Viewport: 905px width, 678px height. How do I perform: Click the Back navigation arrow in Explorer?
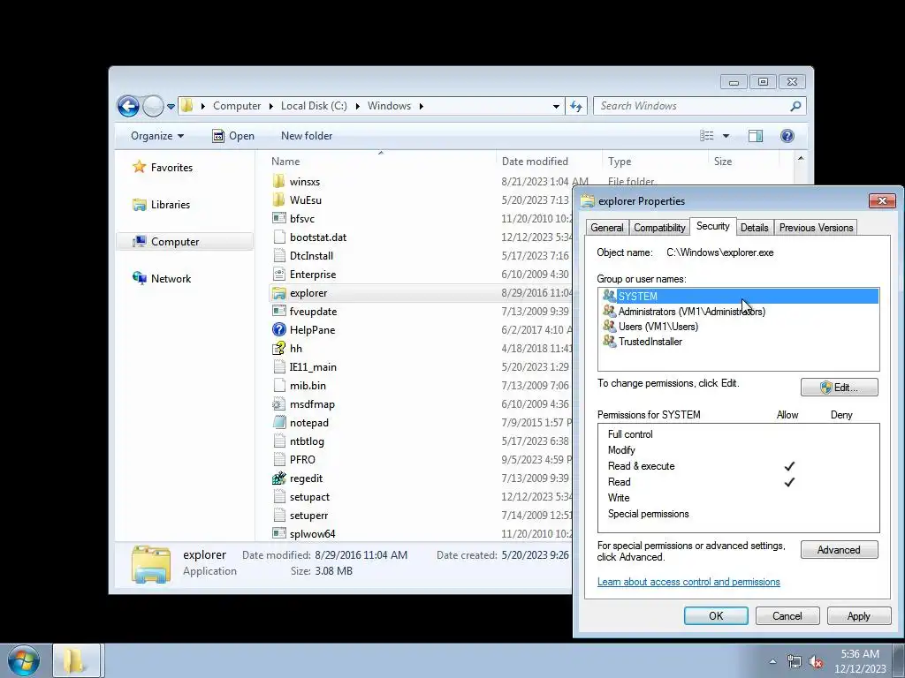[128, 106]
